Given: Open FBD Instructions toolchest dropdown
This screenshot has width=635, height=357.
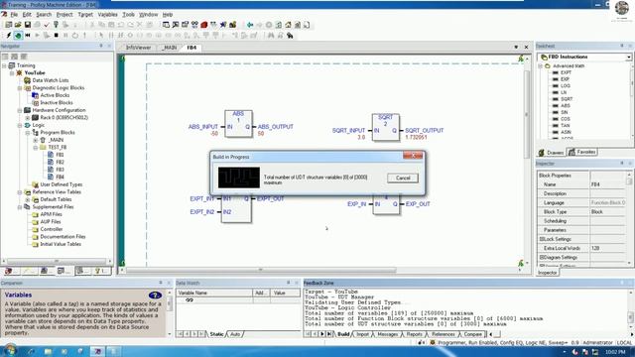Looking at the screenshot, I should (x=628, y=58).
